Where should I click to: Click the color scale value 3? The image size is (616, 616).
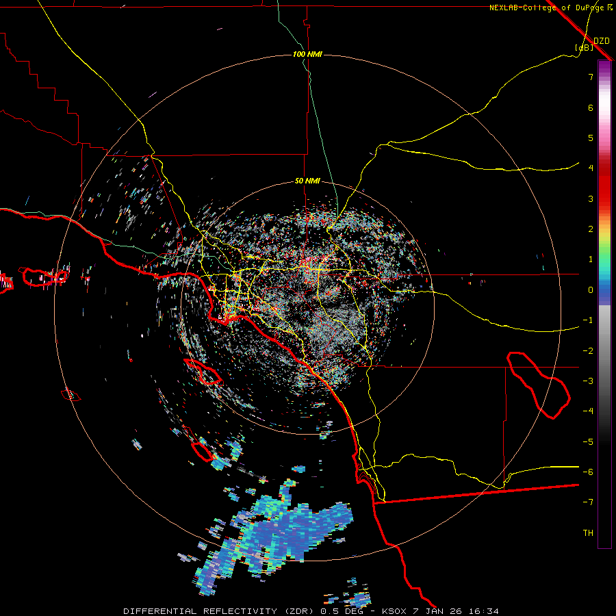pyautogui.click(x=591, y=198)
